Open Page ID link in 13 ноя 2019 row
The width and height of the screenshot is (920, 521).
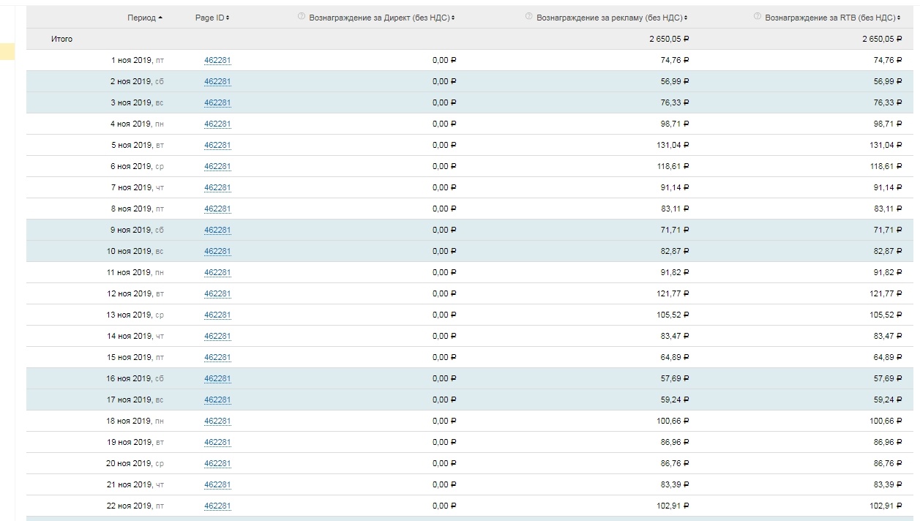pyautogui.click(x=217, y=315)
